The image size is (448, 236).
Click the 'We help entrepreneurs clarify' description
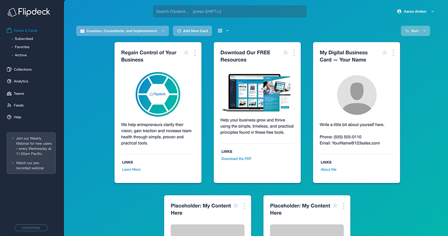coord(156,134)
